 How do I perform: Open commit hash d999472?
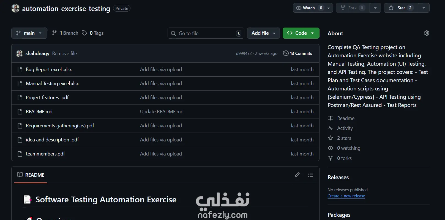point(244,53)
